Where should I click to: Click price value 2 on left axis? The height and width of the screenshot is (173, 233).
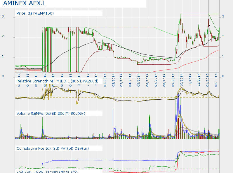3,36
